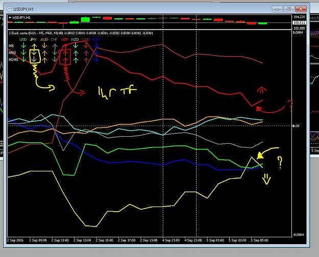The width and height of the screenshot is (319, 257).
Task: Click the CHF down arrow in the M60 row
Action: tap(55, 53)
